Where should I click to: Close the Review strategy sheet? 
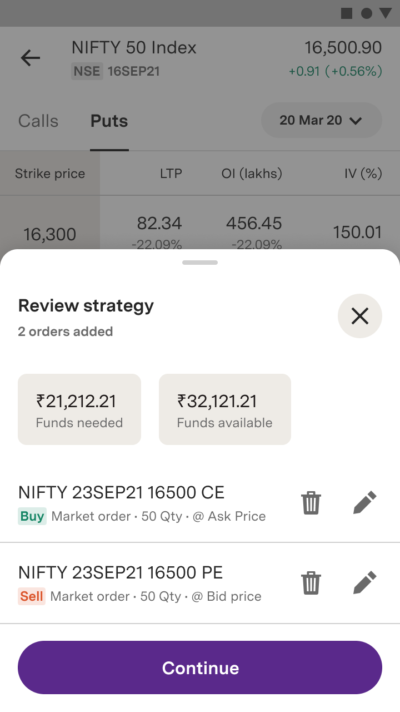click(x=359, y=316)
